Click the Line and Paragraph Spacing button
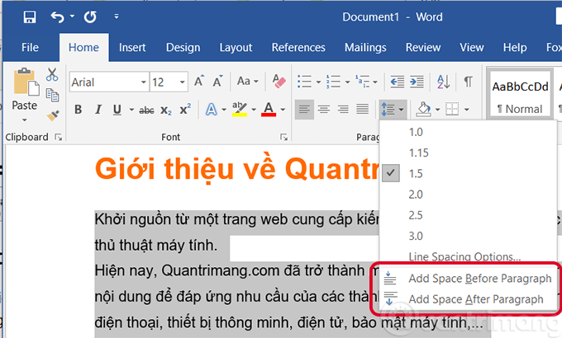Screen dimensions: 562x338 point(393,109)
